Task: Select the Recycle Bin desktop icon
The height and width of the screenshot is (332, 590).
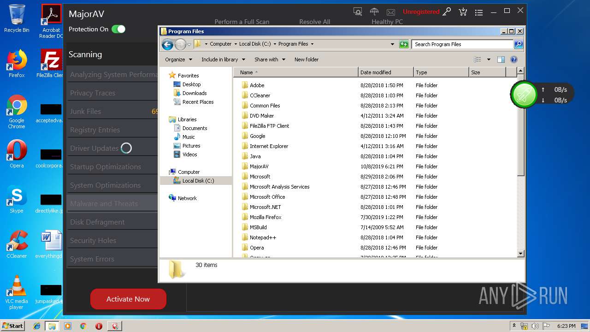Action: tap(17, 18)
